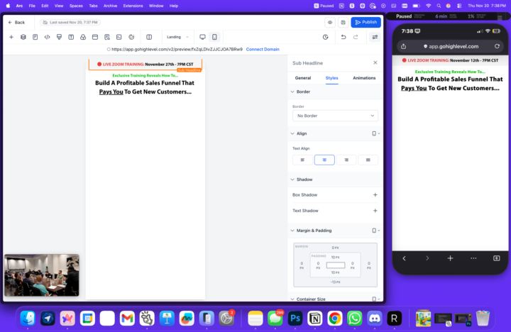Open the Extensions menu in menu bar
This screenshot has height=332, width=511.
tap(133, 6)
